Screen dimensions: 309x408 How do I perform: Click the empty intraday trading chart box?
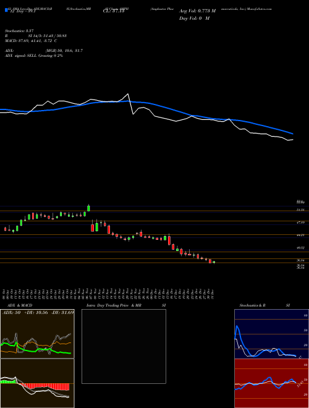point(124,346)
